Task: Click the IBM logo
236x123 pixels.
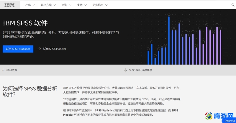Action: tap(9, 5)
